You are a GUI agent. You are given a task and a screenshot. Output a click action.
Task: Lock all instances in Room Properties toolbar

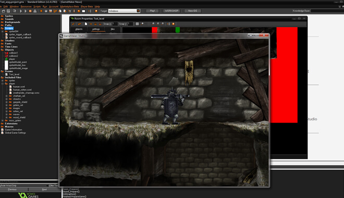click(95, 23)
